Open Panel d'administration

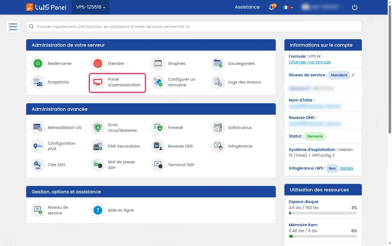tap(117, 83)
